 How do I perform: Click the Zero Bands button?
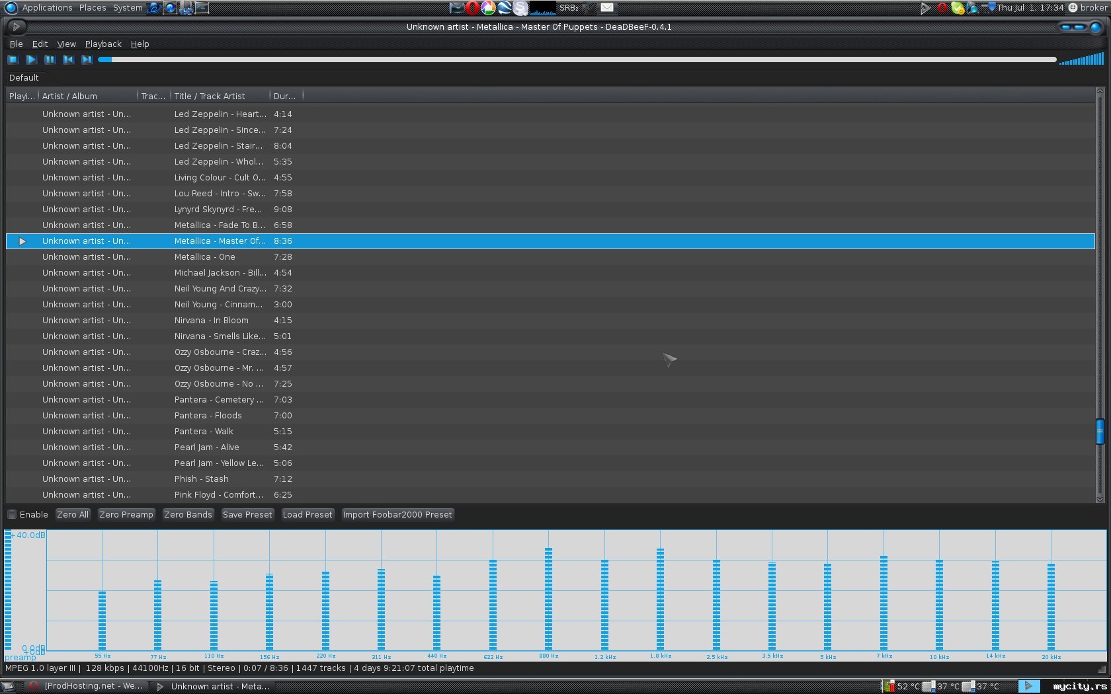click(x=188, y=514)
